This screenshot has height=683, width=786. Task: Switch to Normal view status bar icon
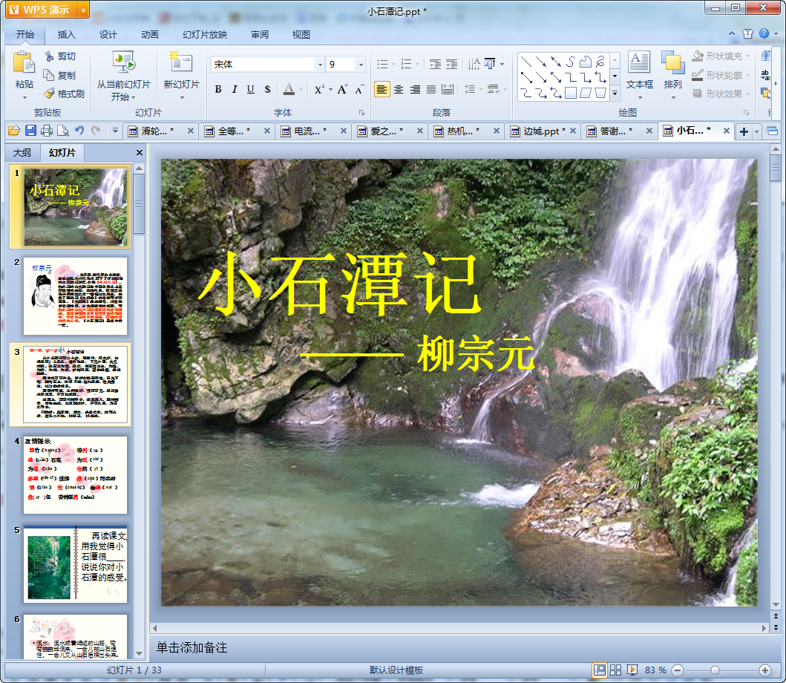(x=600, y=670)
